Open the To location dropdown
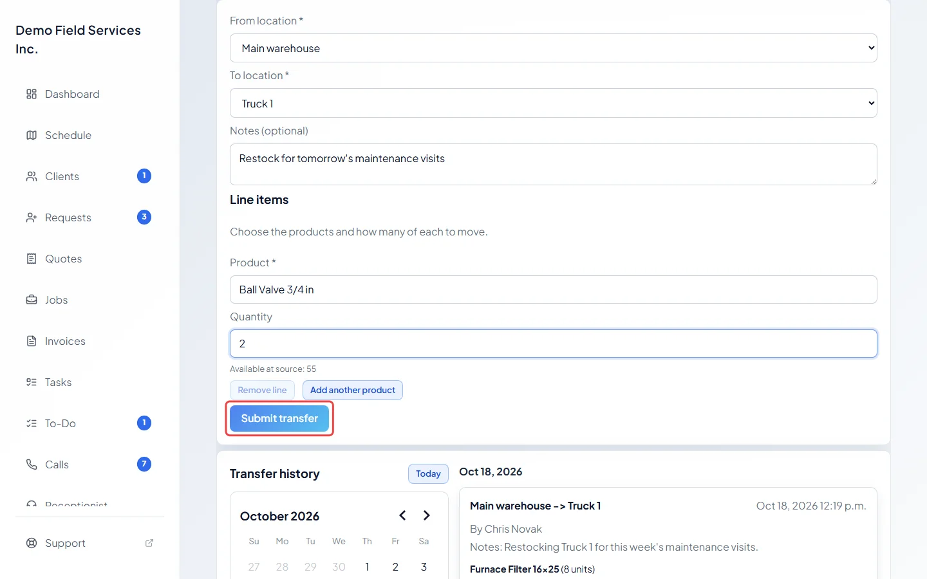 point(554,103)
